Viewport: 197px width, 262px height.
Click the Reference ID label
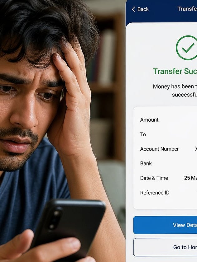point(155,193)
